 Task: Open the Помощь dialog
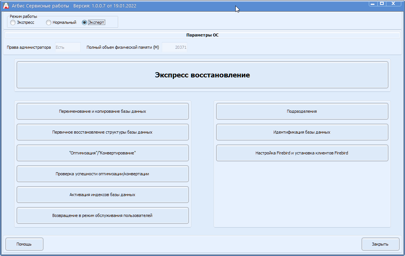(x=24, y=244)
